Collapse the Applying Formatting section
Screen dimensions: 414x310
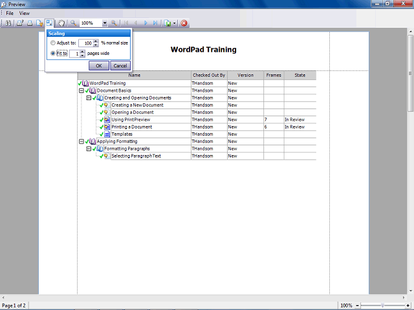82,141
